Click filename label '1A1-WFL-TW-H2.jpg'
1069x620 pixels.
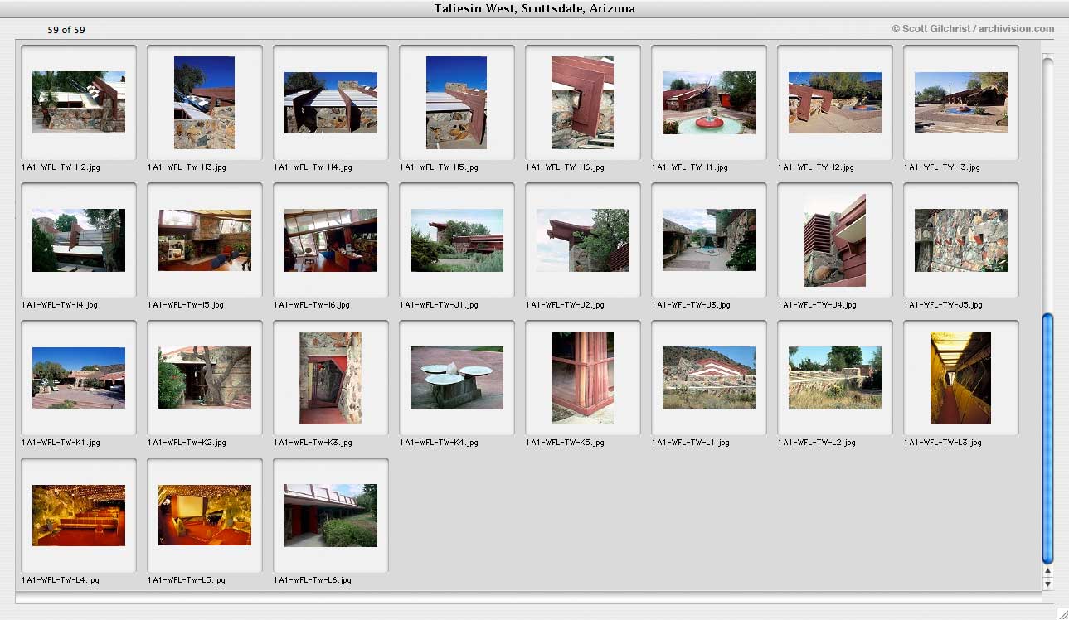tap(61, 167)
